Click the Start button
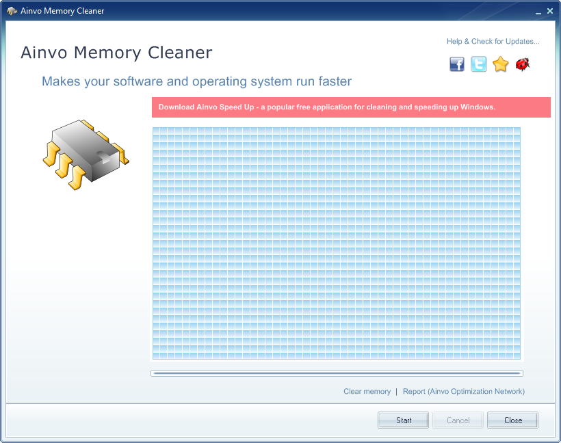 403,420
